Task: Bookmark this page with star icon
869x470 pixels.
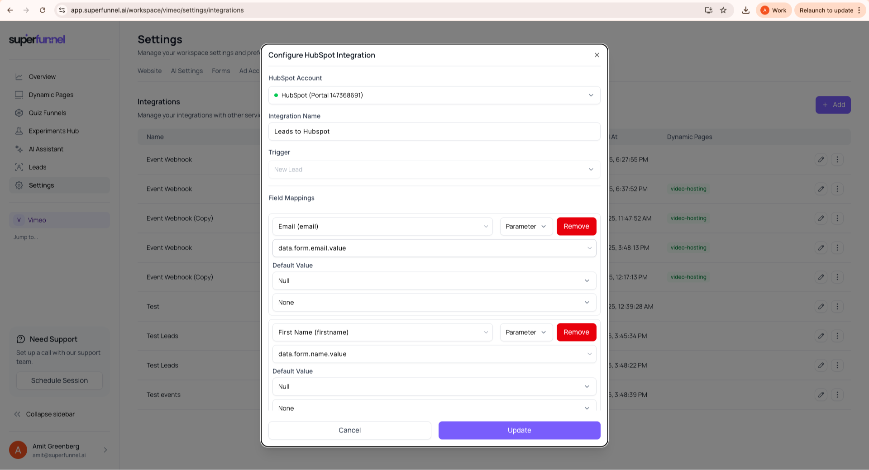Action: (723, 10)
